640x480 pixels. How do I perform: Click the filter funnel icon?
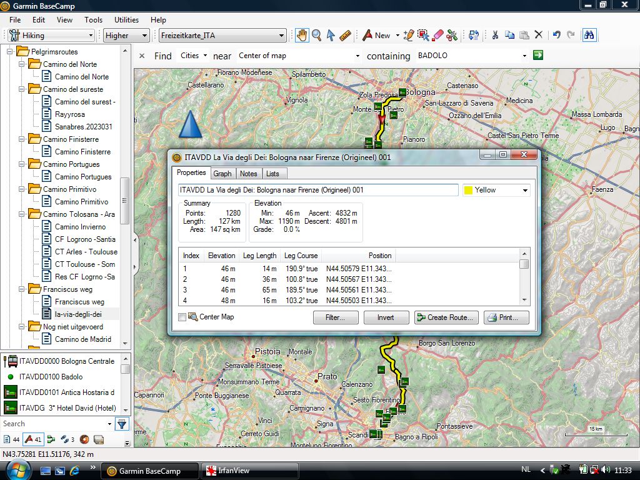122,424
